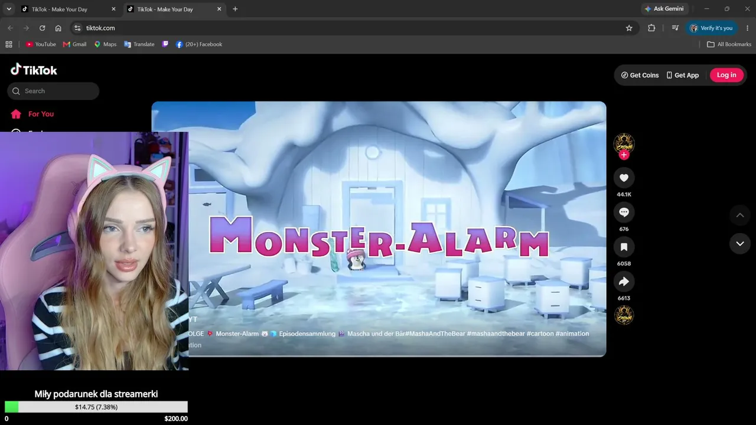Open the comments with 676 replies
The height and width of the screenshot is (425, 756).
point(624,212)
